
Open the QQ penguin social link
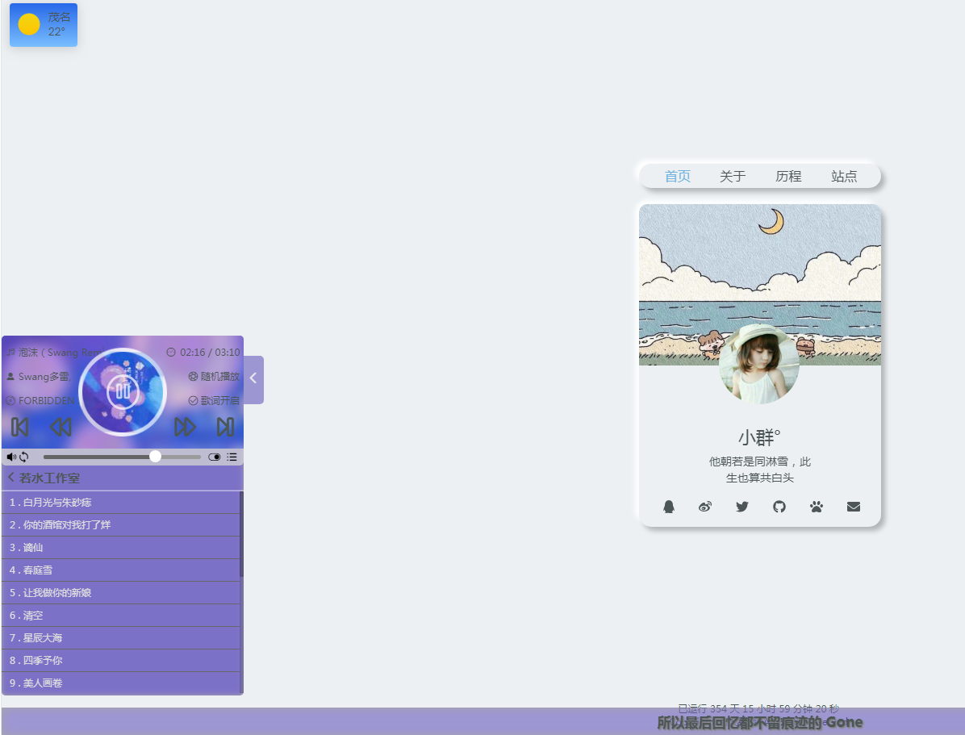pyautogui.click(x=668, y=507)
